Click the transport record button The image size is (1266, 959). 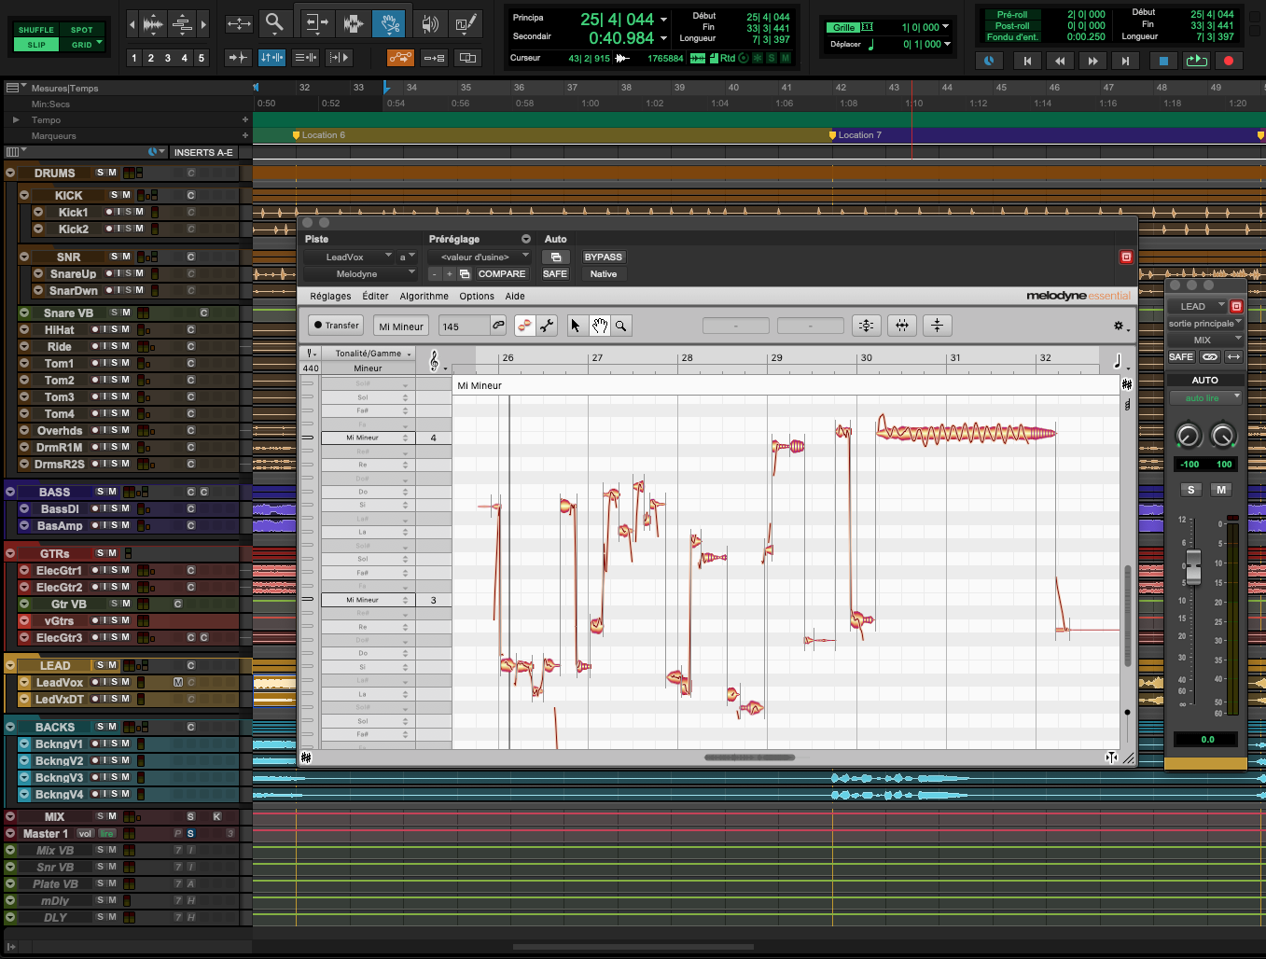click(x=1229, y=61)
